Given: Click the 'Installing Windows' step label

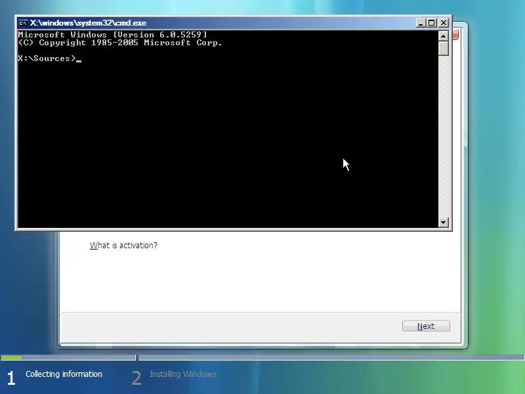Looking at the screenshot, I should click(x=183, y=374).
